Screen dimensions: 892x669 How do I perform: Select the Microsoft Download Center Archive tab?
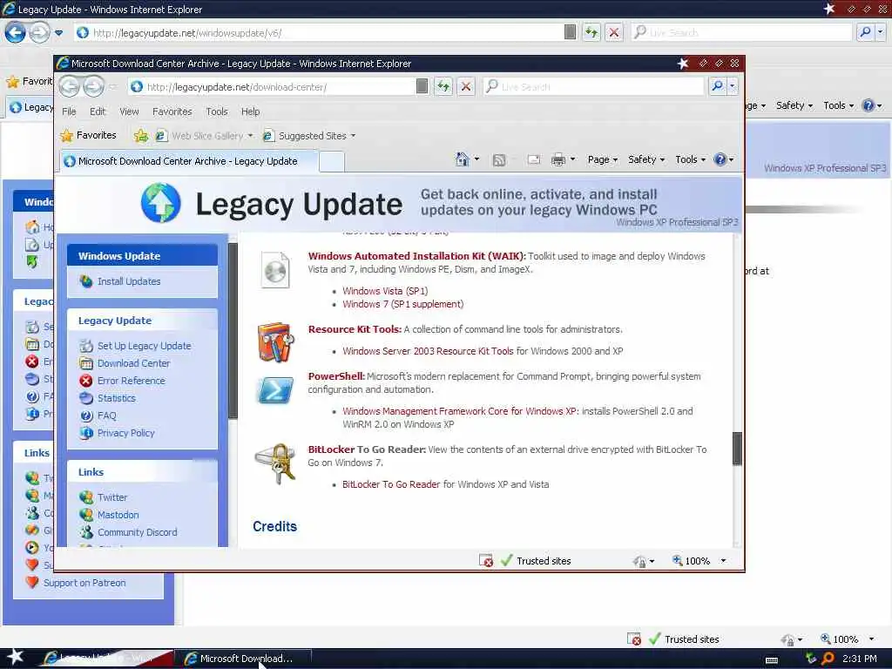pos(188,161)
